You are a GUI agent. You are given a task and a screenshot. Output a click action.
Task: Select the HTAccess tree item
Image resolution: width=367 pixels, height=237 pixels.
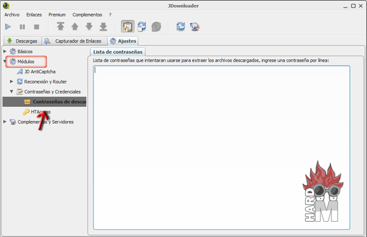point(41,112)
